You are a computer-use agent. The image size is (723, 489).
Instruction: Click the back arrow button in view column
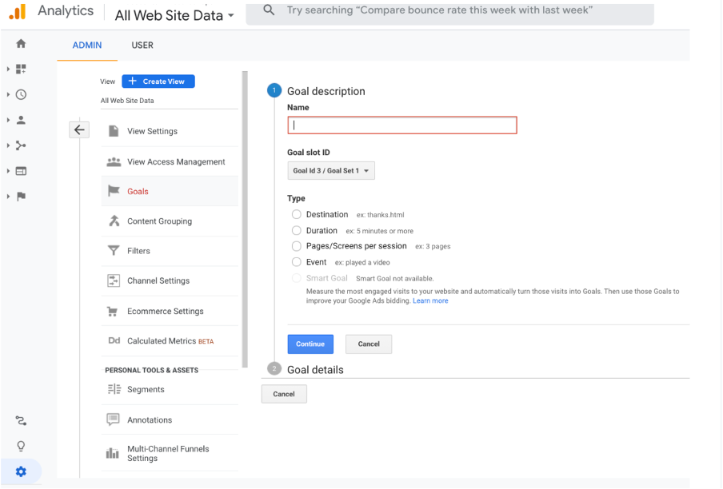(x=79, y=130)
